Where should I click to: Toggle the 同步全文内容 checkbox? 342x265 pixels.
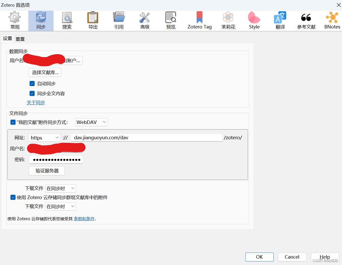[x=32, y=93]
